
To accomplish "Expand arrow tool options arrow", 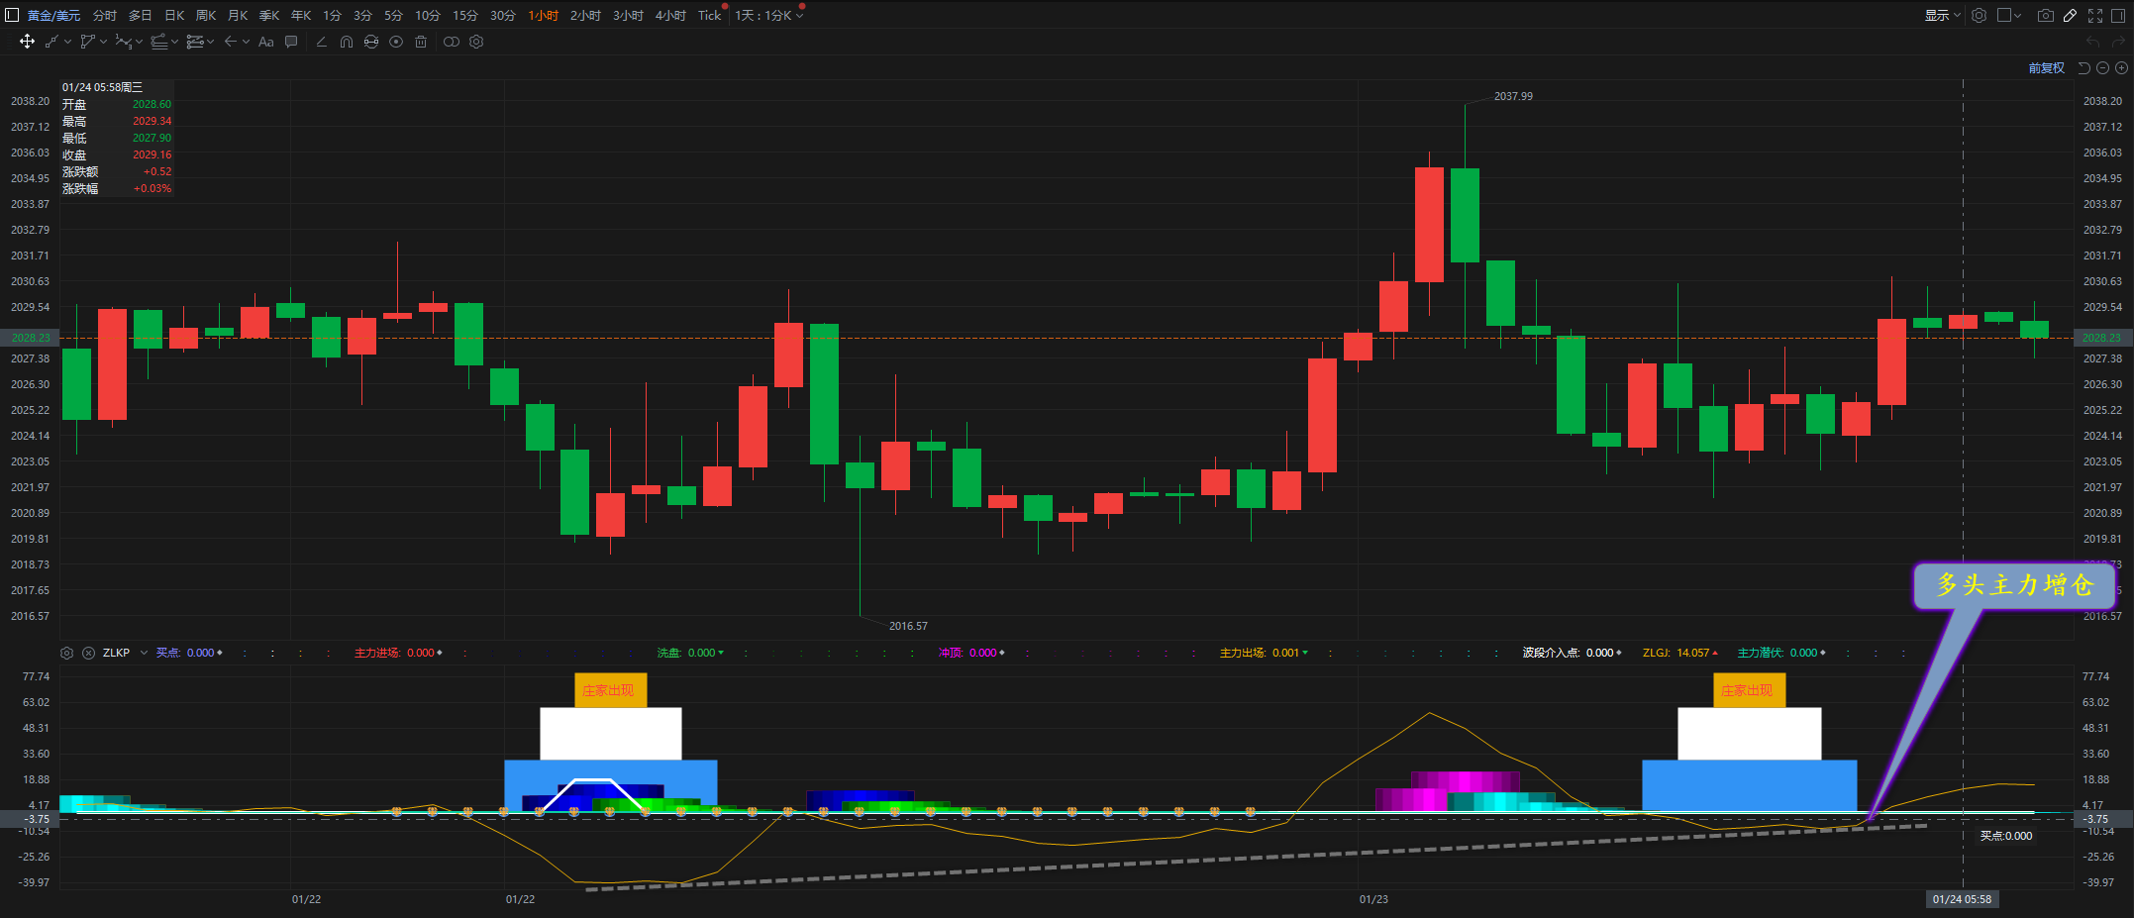I will (x=246, y=42).
